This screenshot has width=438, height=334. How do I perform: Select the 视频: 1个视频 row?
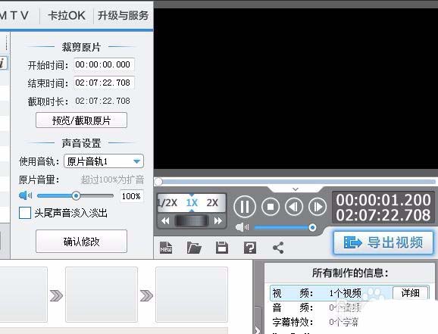tap(349, 293)
